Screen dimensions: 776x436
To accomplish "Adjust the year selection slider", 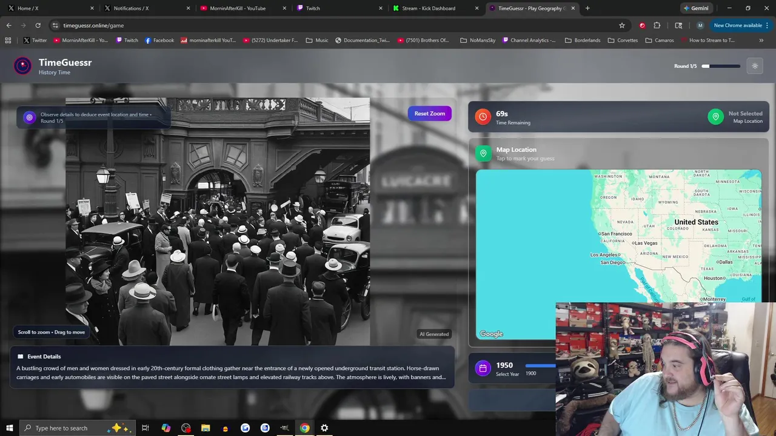I will click(x=540, y=365).
